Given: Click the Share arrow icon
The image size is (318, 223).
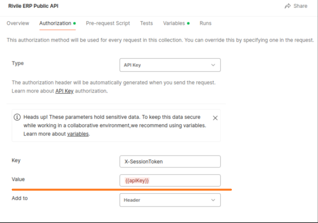Looking at the screenshot, I should point(288,6).
